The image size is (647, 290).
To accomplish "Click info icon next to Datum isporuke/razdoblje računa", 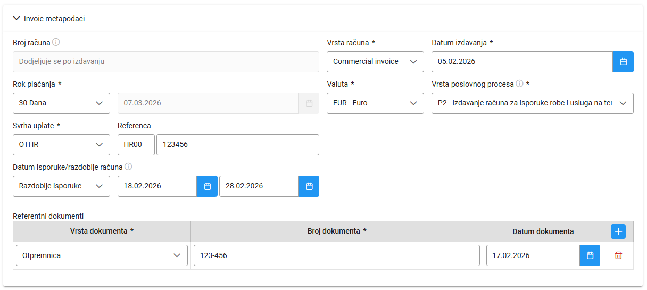I will click(x=128, y=167).
